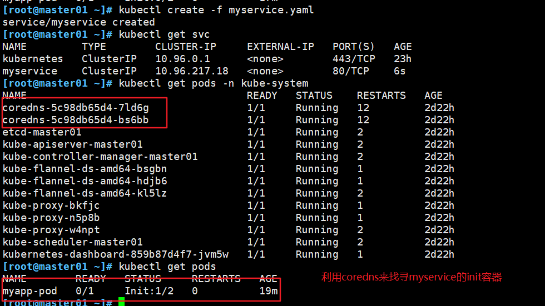The height and width of the screenshot is (306, 545).
Task: Click the text 'kubectl create -f myservice.yaml'
Action: tap(216, 10)
